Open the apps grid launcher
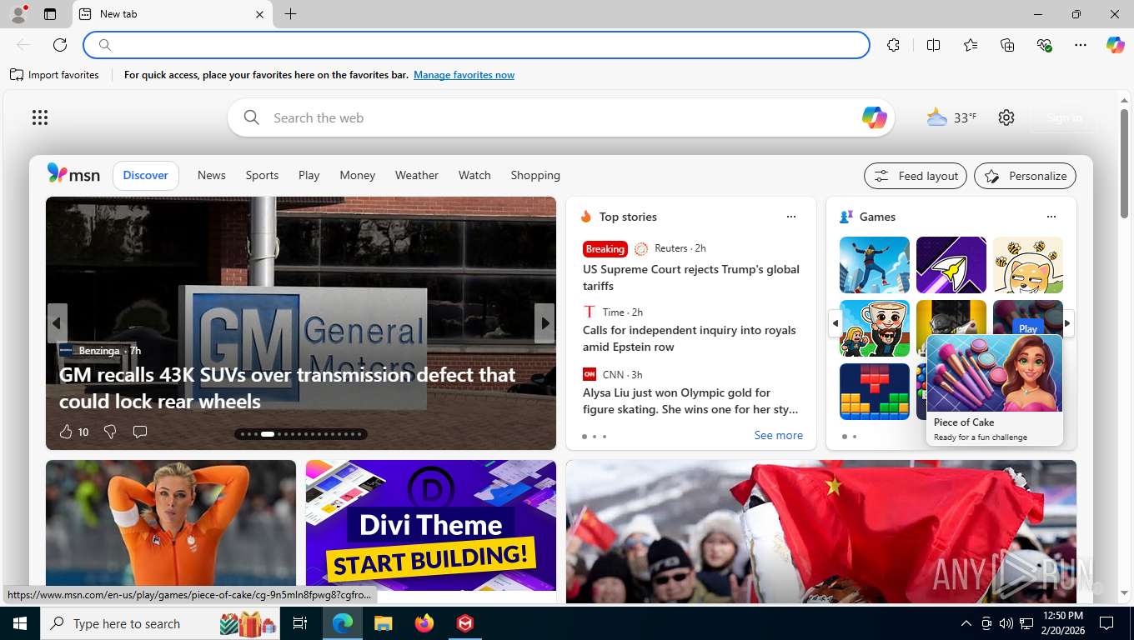 click(x=40, y=117)
